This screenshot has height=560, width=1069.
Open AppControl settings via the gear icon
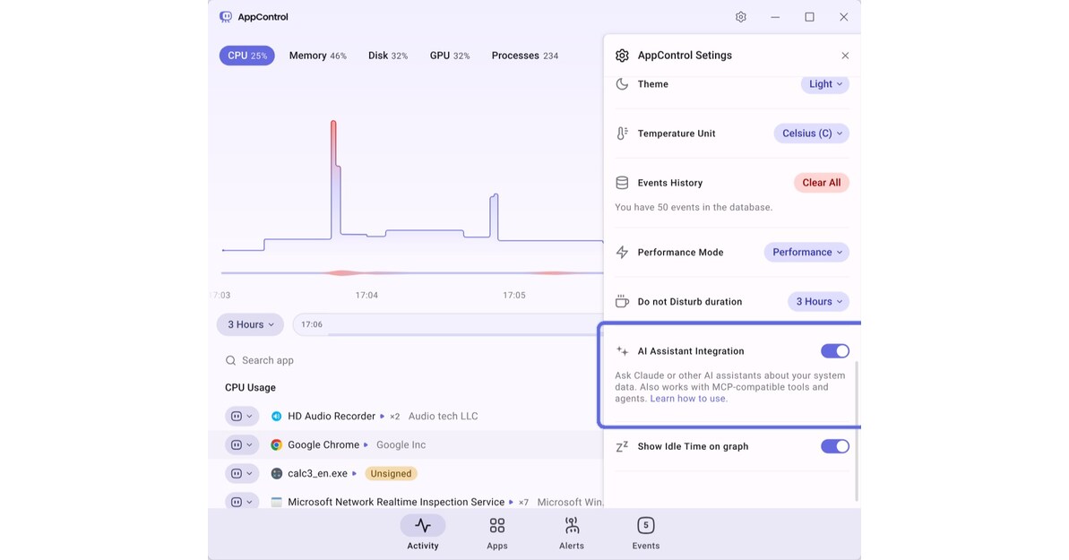(740, 16)
